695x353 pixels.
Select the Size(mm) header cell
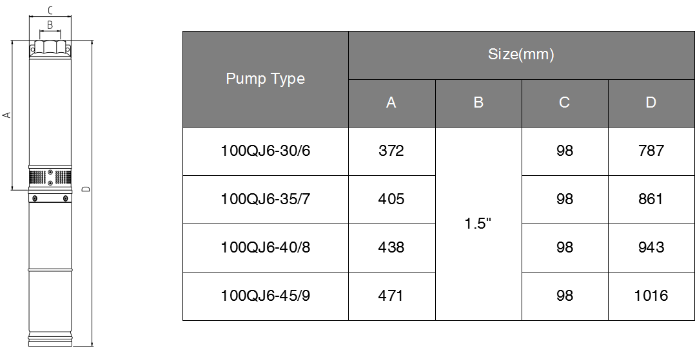(521, 55)
